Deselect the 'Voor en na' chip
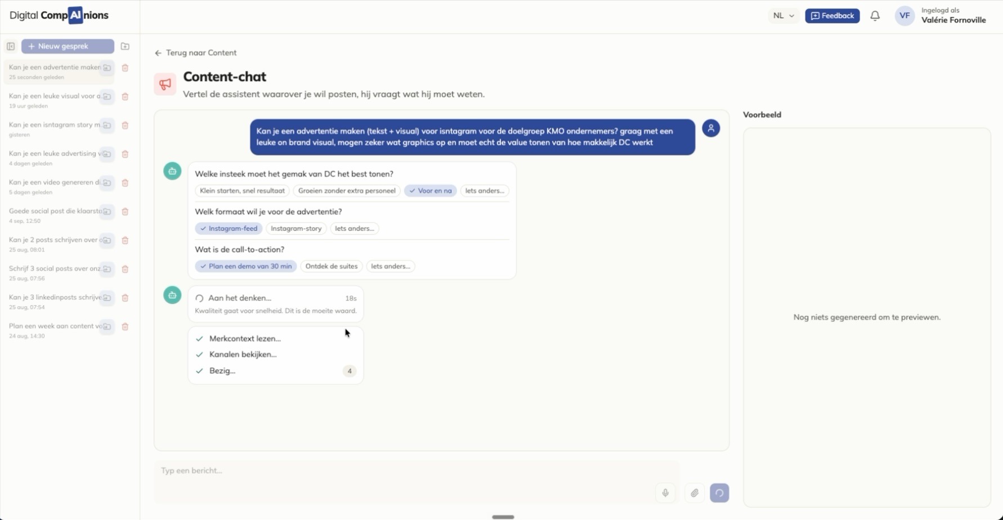 coord(431,191)
